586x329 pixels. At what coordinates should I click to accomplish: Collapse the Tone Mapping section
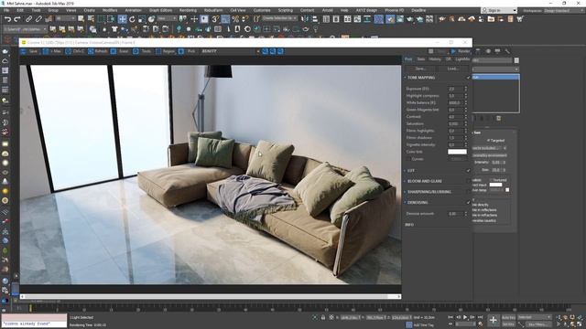point(405,78)
